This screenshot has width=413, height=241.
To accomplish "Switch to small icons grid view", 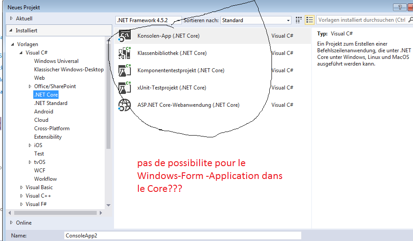I will 299,20.
